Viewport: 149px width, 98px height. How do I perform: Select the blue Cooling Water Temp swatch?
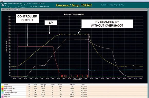pos(2,93)
